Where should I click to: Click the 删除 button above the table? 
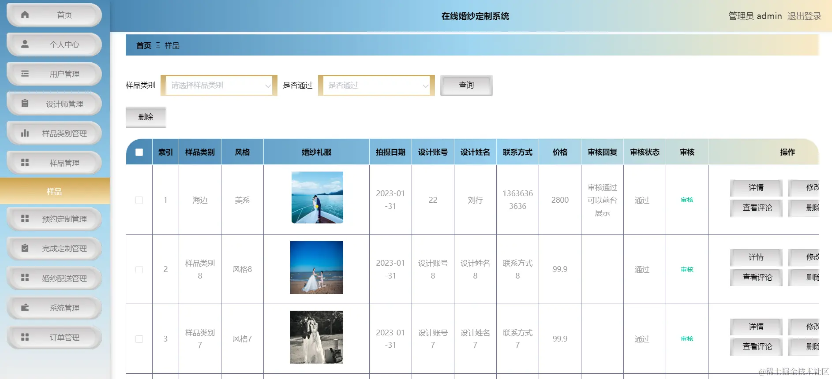[x=146, y=117]
